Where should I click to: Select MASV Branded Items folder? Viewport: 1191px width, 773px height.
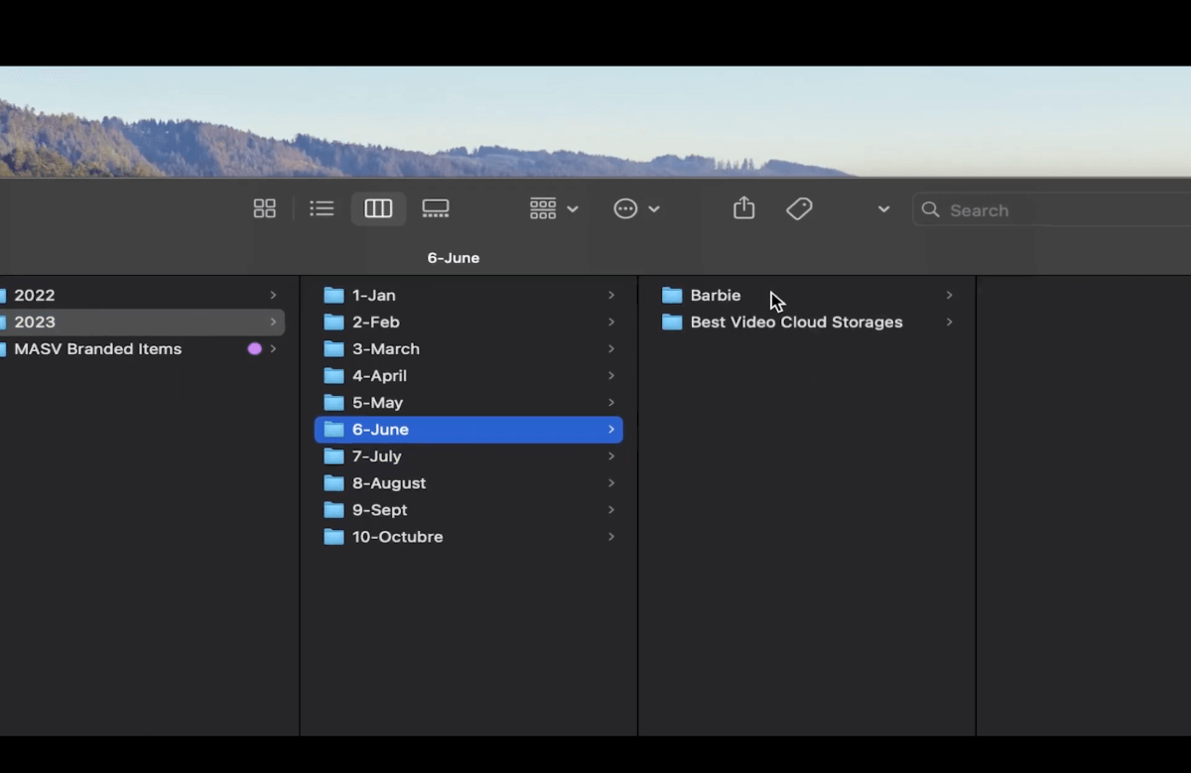click(x=142, y=349)
